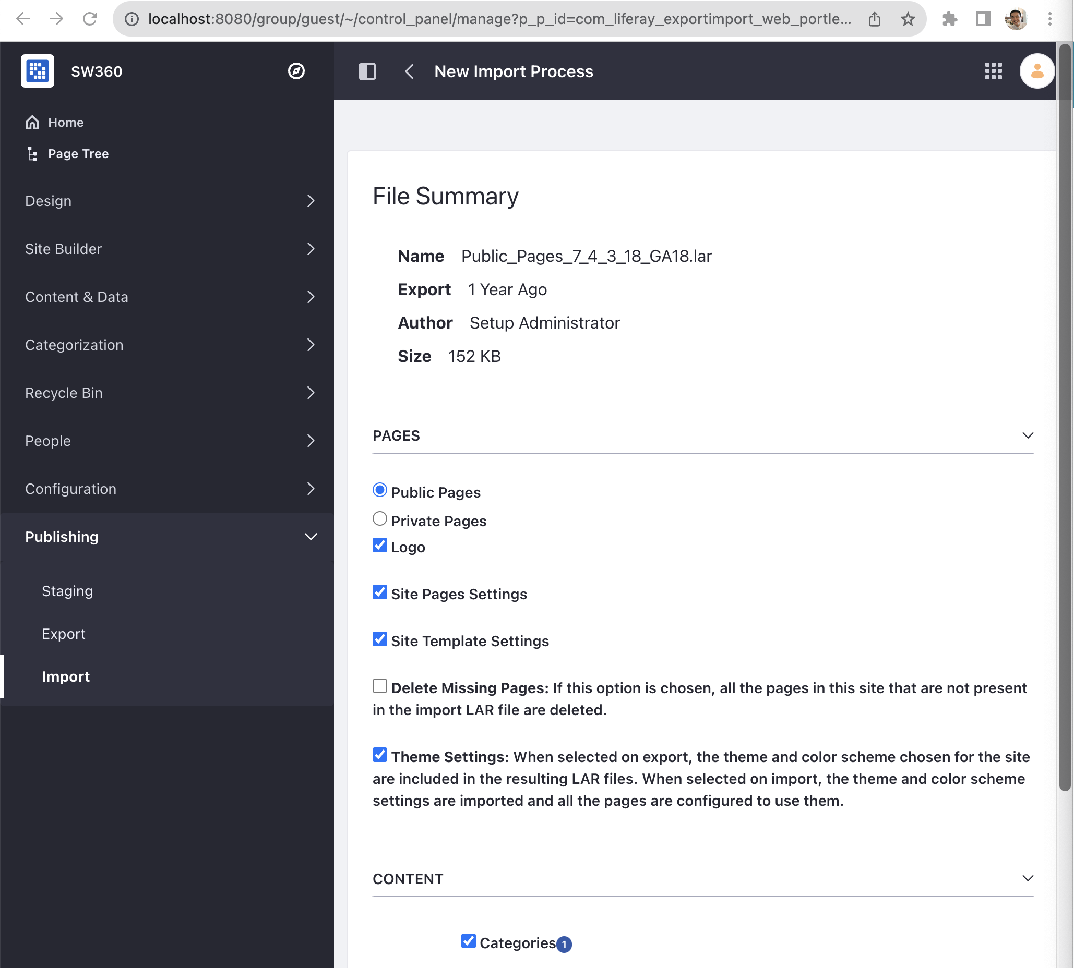Open the user avatar menu
This screenshot has width=1074, height=968.
tap(1037, 71)
